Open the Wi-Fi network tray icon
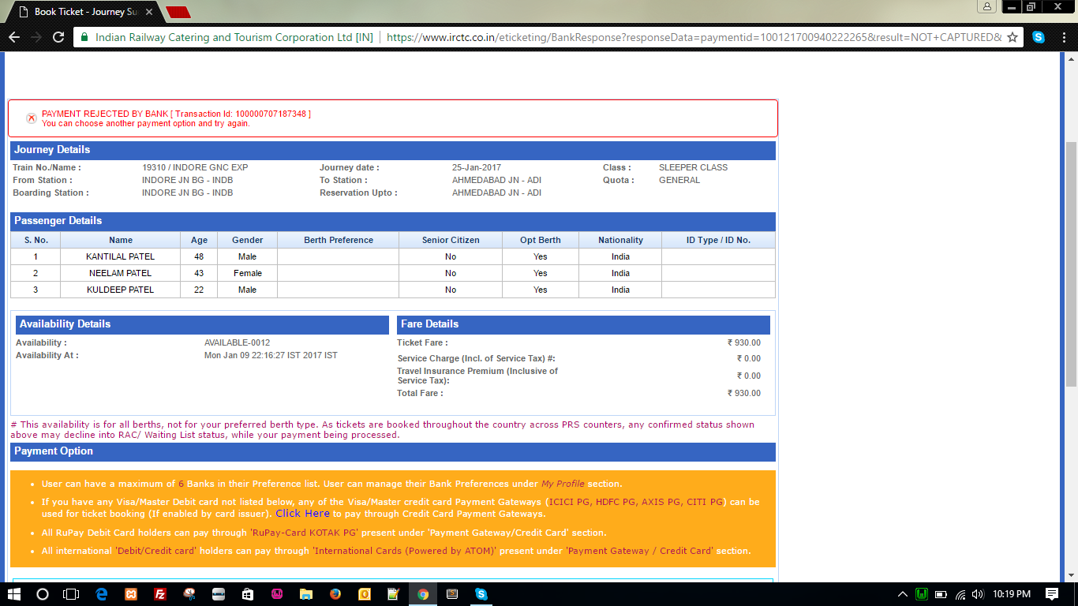Viewport: 1078px width, 606px height. 959,594
